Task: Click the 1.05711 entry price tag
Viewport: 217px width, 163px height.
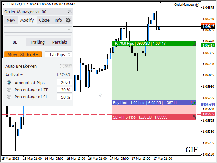Action: tap(209, 104)
